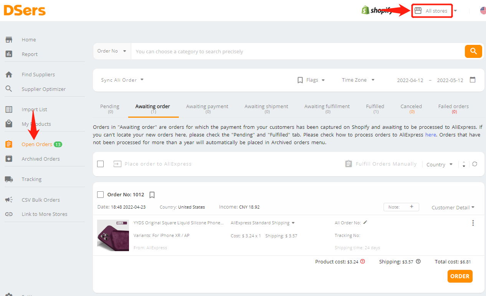Screen dimensions: 486x296
Task: Click the Import List icon
Action: coord(9,109)
